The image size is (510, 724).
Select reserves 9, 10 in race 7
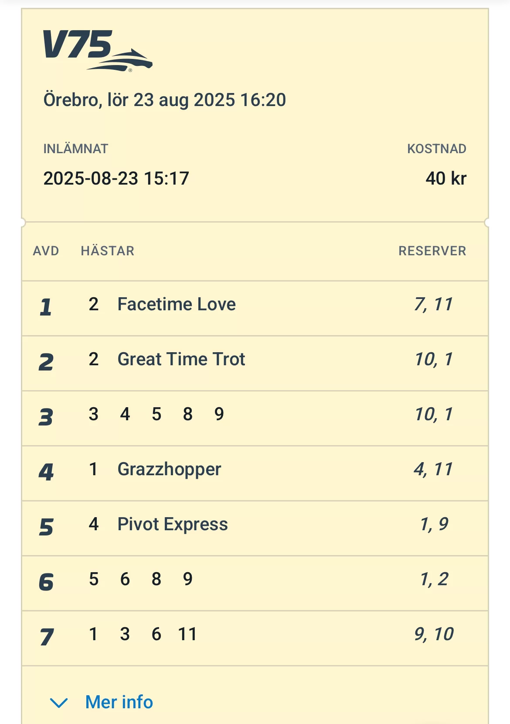click(x=434, y=634)
